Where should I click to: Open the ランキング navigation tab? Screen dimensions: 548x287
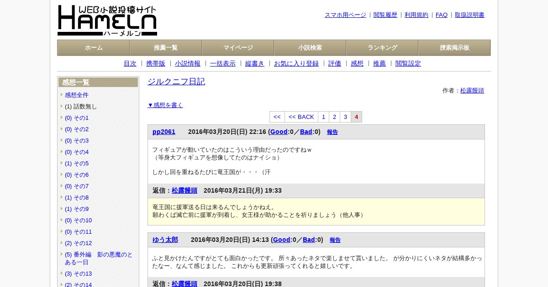pos(382,48)
